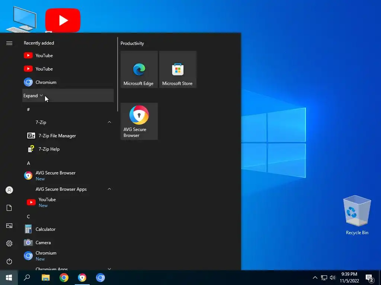Open Settings from the Start sidebar gear

click(x=9, y=243)
